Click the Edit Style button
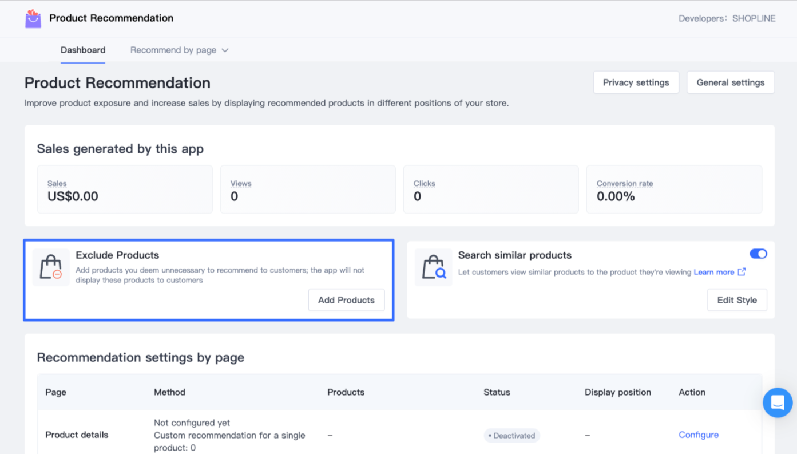The width and height of the screenshot is (797, 454). pyautogui.click(x=736, y=300)
